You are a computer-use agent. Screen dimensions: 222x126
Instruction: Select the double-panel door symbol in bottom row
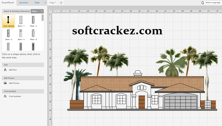click(21, 46)
